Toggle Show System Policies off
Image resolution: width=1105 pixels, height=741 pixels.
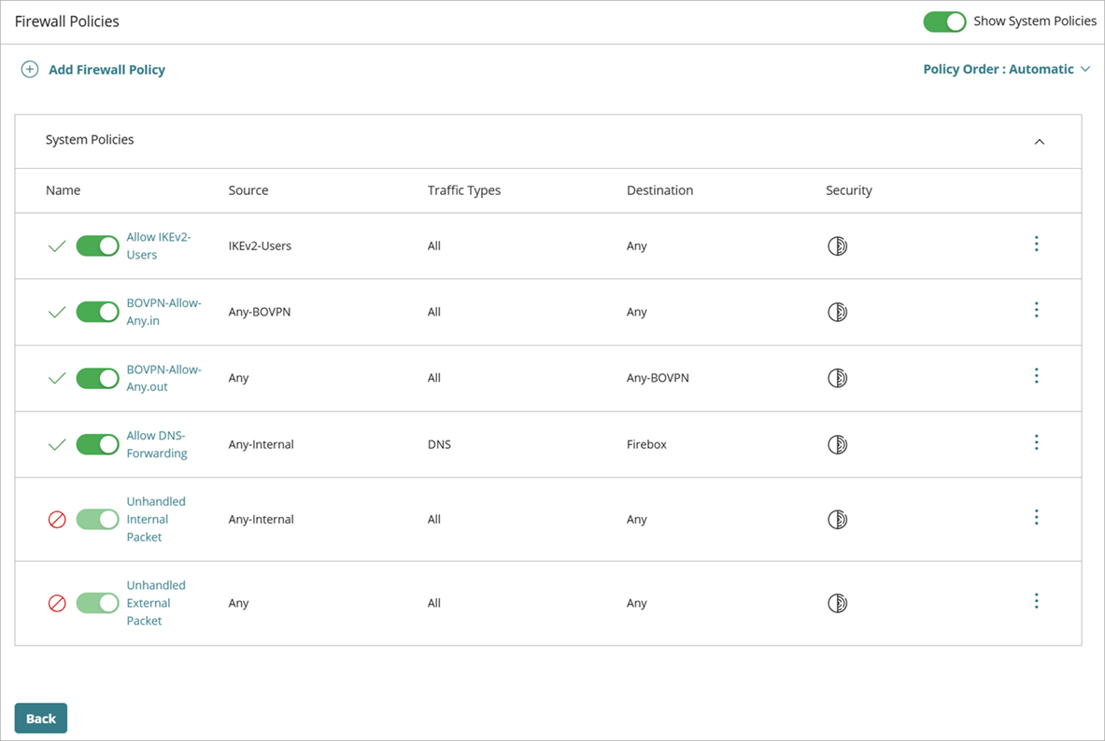click(x=944, y=21)
